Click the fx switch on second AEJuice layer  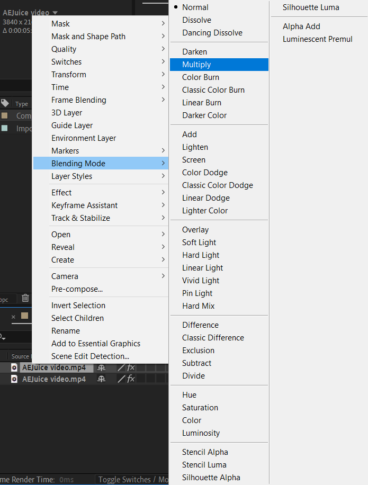[x=131, y=379]
